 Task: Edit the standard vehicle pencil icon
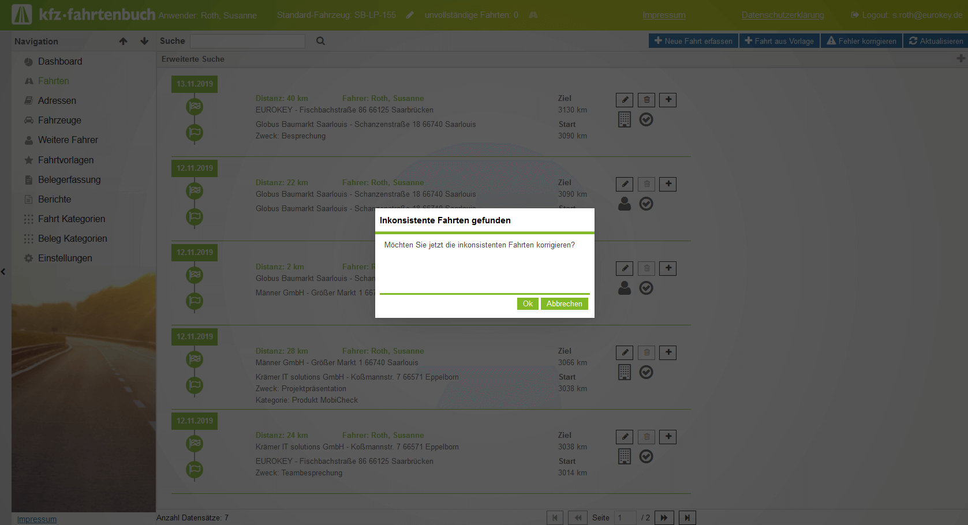[x=410, y=15]
